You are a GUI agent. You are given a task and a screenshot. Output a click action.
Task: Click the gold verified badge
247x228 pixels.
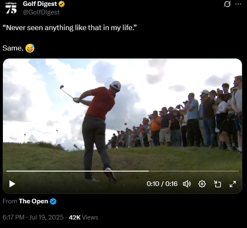point(61,4)
